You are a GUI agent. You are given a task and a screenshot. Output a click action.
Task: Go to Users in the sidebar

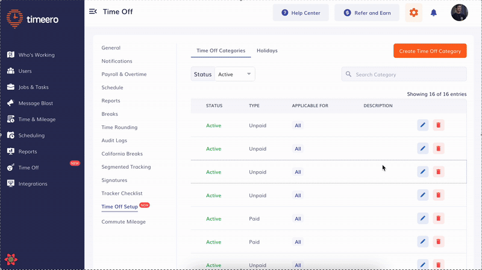click(x=19, y=71)
